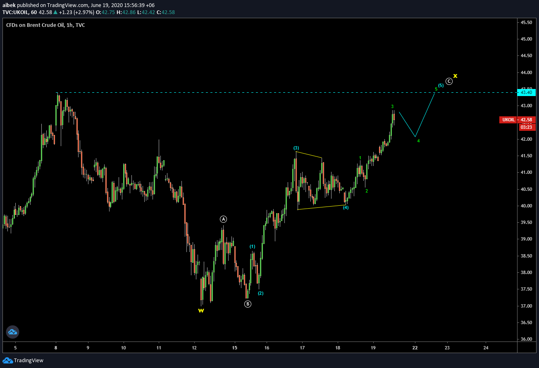Click the red UKOIL price tag

coord(508,120)
